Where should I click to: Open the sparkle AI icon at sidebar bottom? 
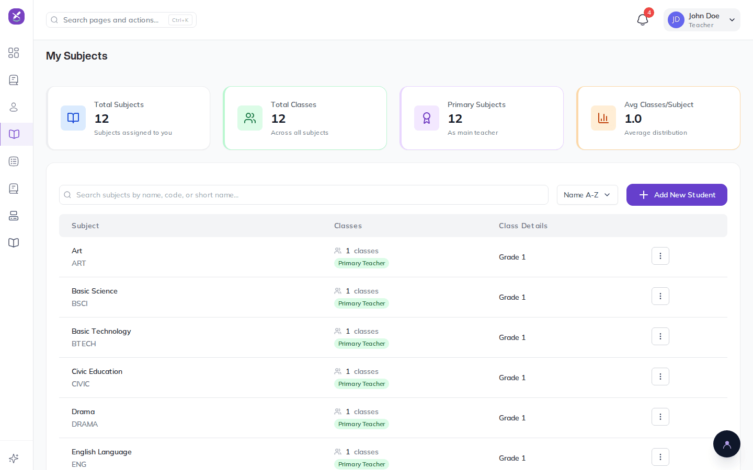(x=14, y=459)
